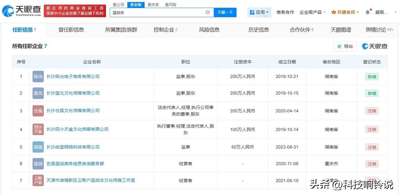Screen dimensions: 399x195
Task: Click the 100万人民币 capital cell
Action: [x=243, y=129]
